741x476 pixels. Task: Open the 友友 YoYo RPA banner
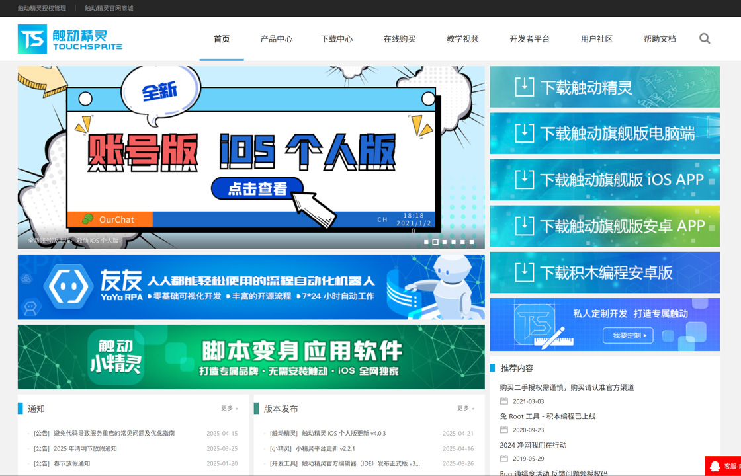point(251,287)
